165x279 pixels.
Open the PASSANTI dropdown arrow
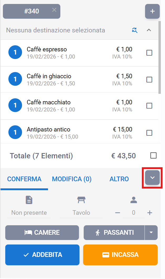(x=151, y=232)
